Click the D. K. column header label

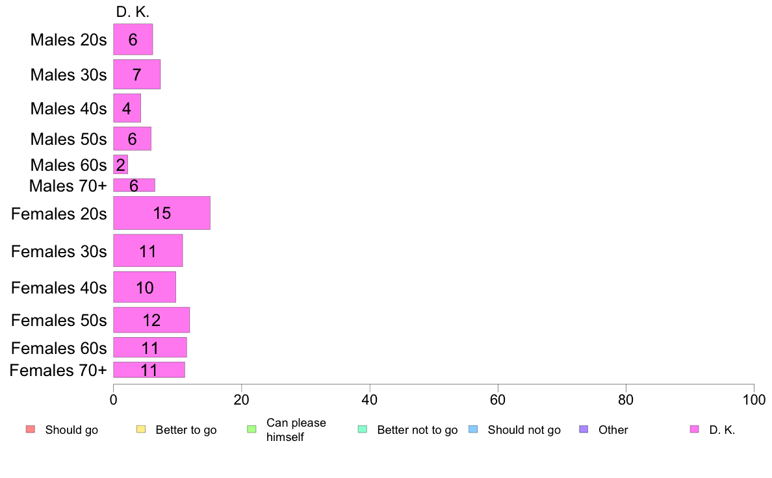coord(133,12)
